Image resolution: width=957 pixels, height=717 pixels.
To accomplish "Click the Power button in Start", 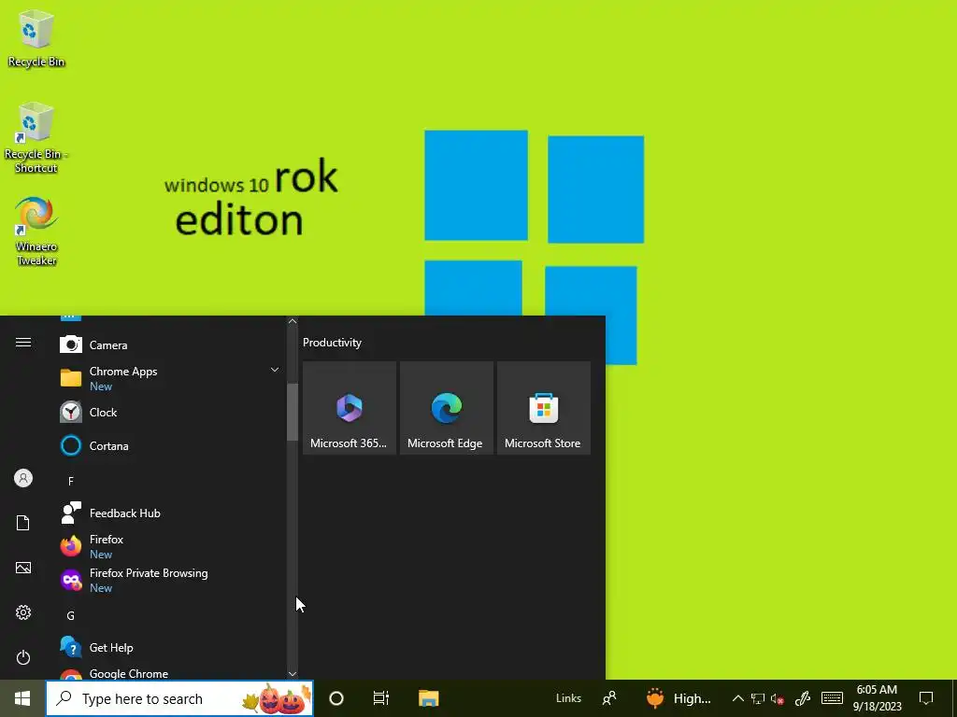I will (x=23, y=657).
